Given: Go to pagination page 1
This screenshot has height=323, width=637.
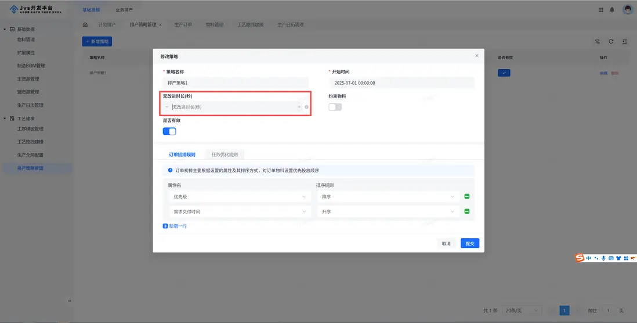Looking at the screenshot, I should point(564,310).
